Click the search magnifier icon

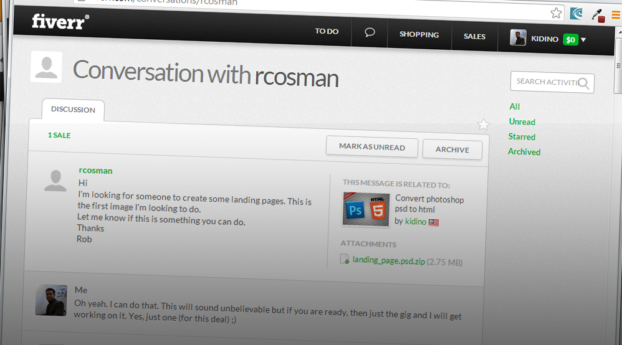tap(584, 83)
